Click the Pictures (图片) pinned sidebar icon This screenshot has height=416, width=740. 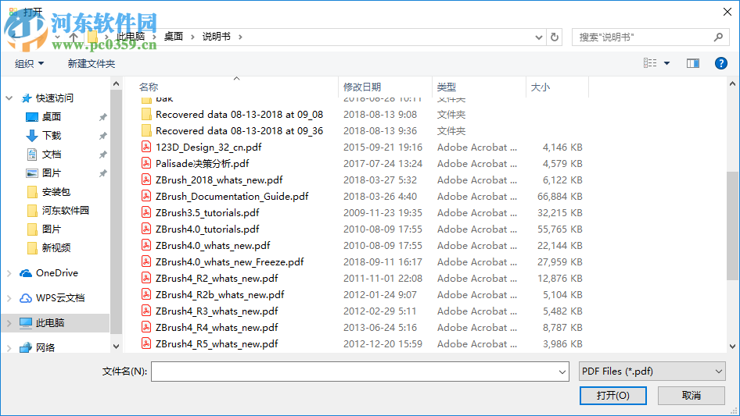tap(32, 173)
